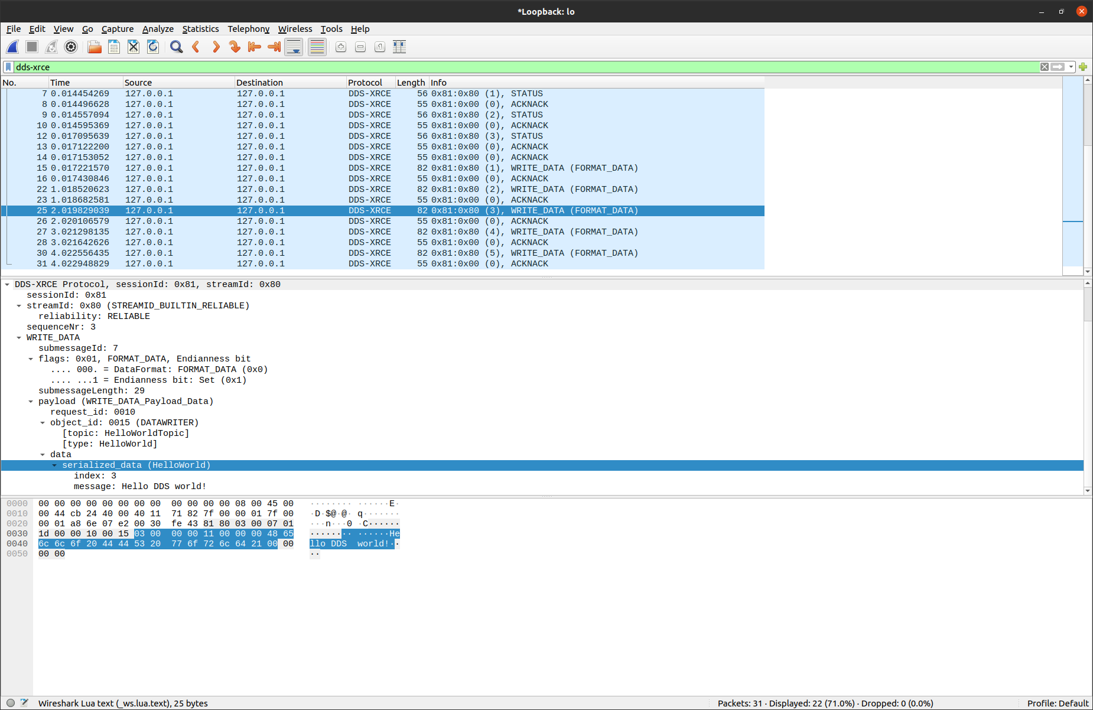Open the Statistics menu
Image resolution: width=1093 pixels, height=710 pixels.
coord(200,29)
